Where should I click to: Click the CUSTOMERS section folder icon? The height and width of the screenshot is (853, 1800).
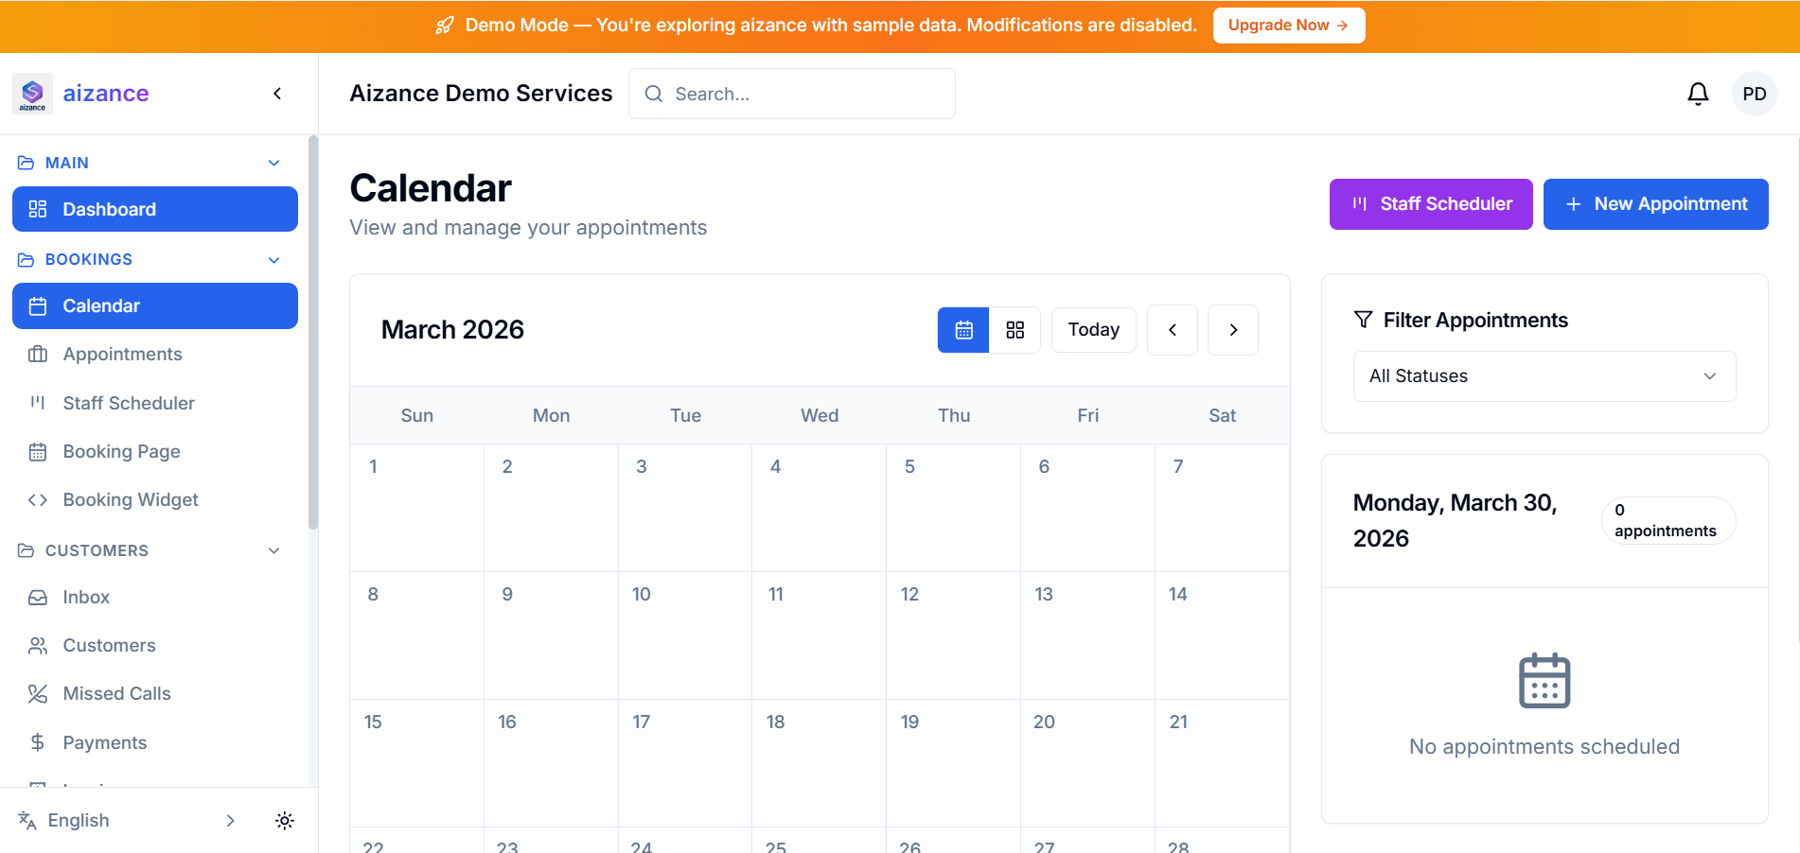(x=26, y=550)
